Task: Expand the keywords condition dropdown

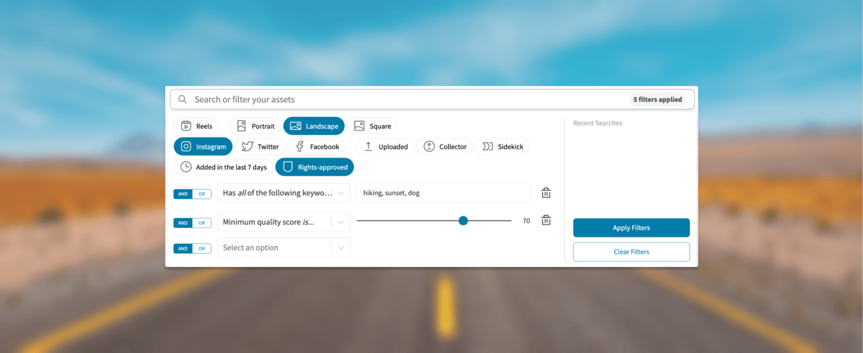Action: click(340, 193)
